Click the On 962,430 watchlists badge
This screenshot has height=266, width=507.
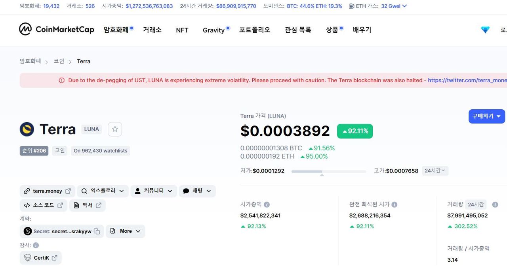pyautogui.click(x=101, y=151)
